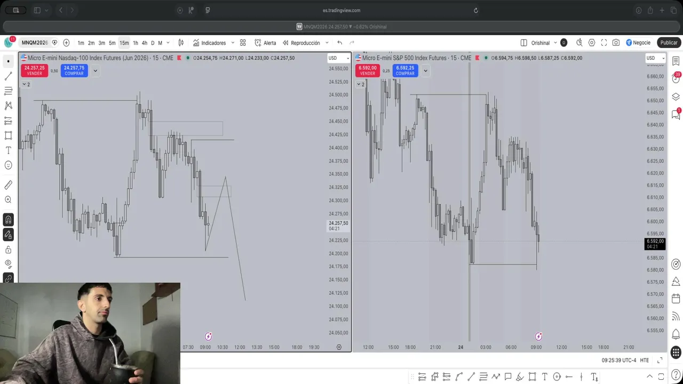
Task: Toggle magnet mode
Action: [x=8, y=219]
